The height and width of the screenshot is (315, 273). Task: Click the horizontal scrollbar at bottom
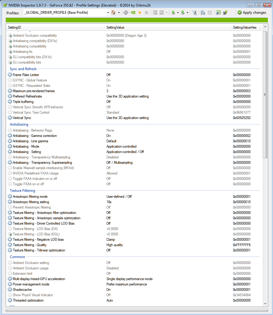137,311
